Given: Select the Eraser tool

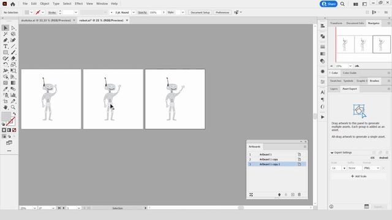Looking at the screenshot, I should tap(13, 59).
